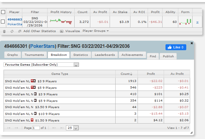The width and height of the screenshot is (205, 139).
Task: Open Visualize chart option
Action: coord(70,31)
